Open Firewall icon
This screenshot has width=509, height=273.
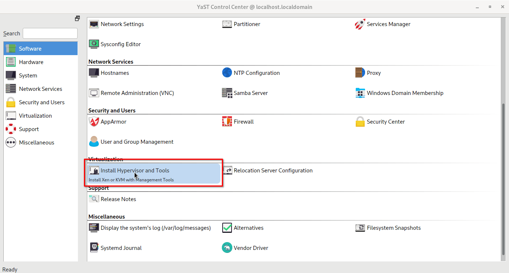[227, 122]
